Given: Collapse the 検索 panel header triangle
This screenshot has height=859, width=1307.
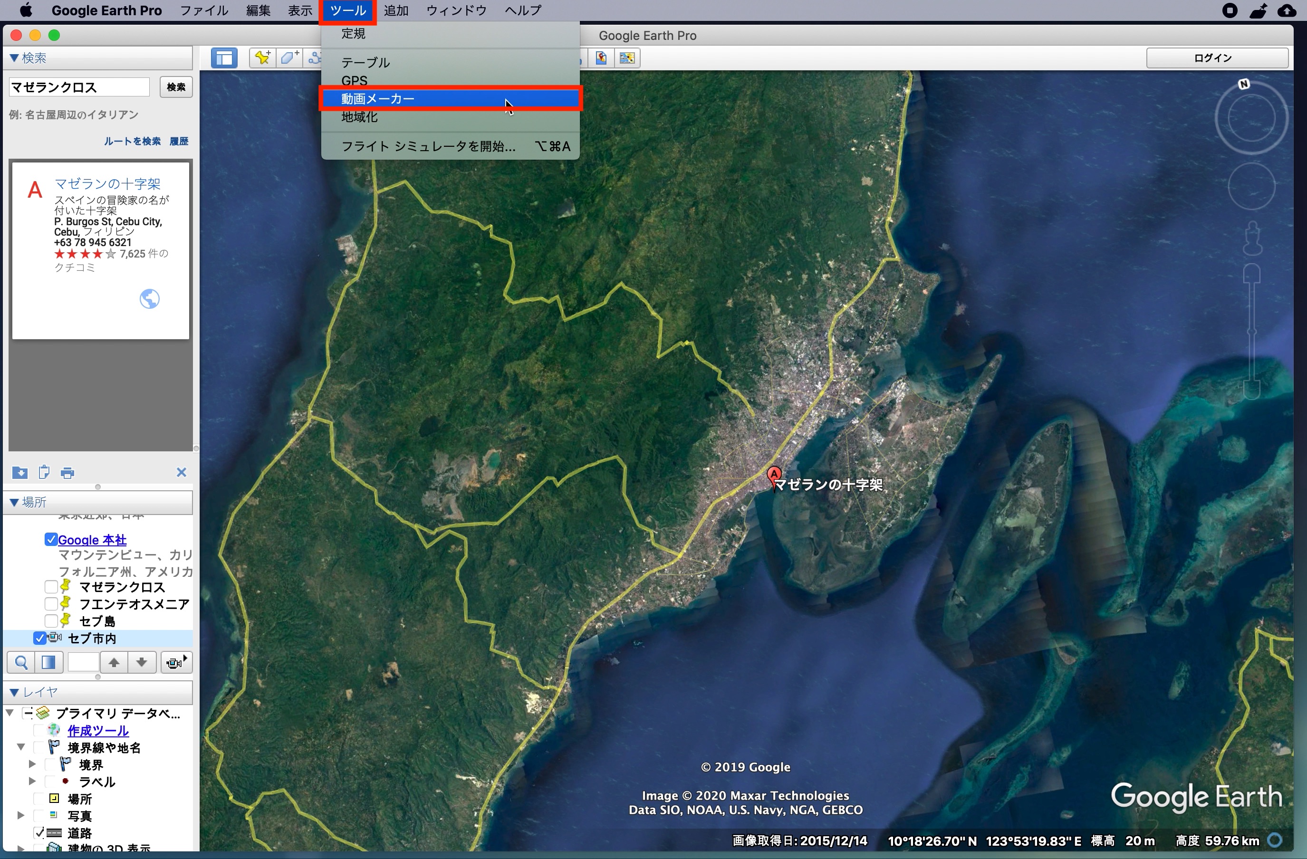Looking at the screenshot, I should pyautogui.click(x=14, y=58).
